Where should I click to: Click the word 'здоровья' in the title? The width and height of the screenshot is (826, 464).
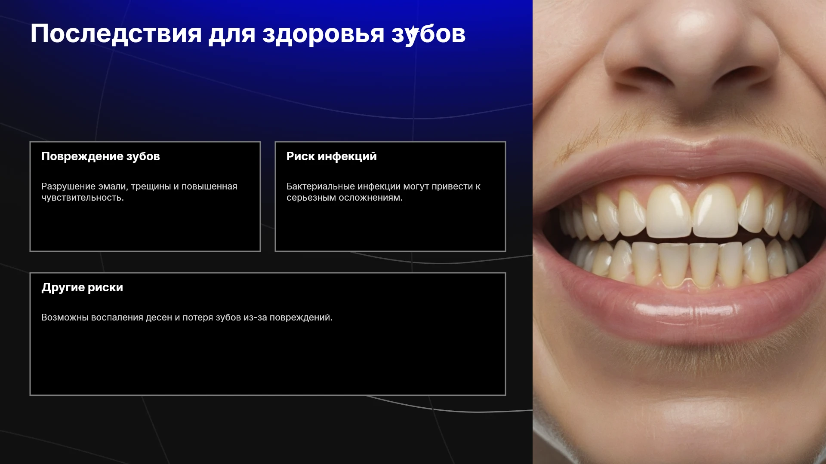(x=324, y=34)
